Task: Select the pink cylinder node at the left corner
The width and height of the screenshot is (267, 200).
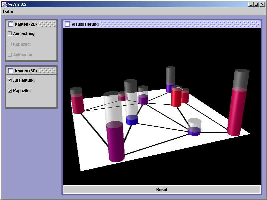Action: (x=77, y=103)
